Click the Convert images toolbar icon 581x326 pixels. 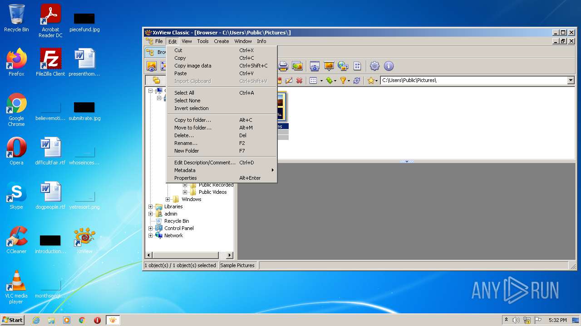297,66
